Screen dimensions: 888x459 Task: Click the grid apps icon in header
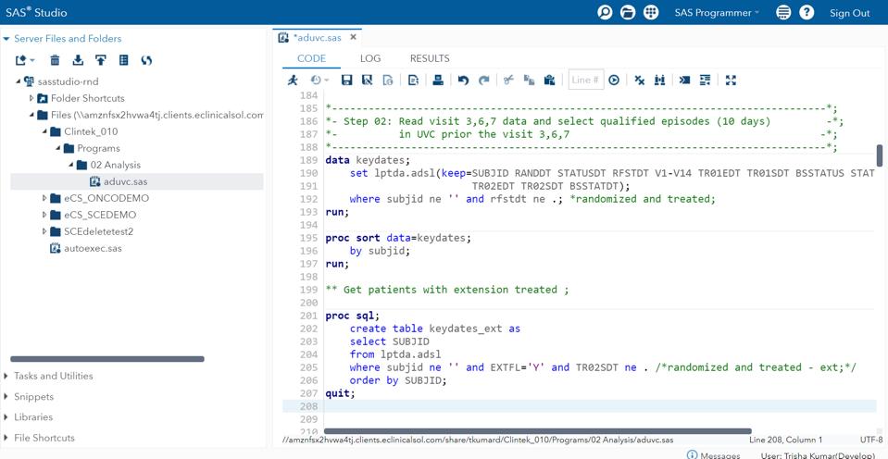651,12
